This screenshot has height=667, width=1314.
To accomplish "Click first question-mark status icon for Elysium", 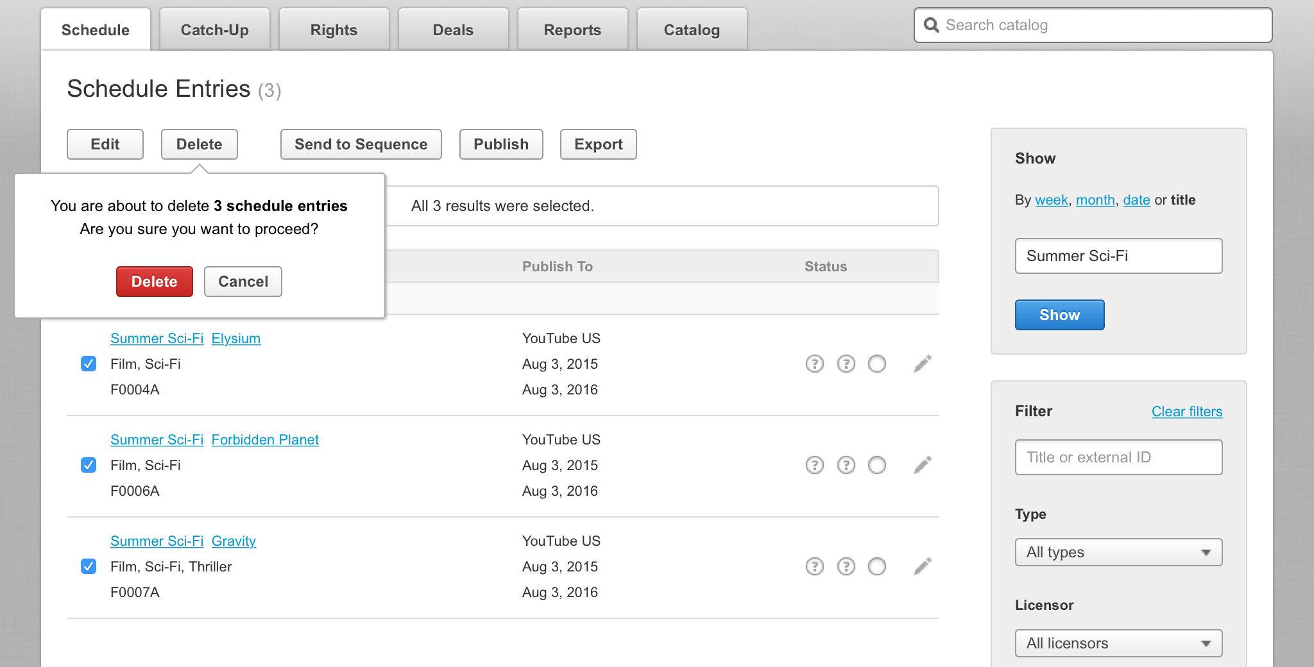I will coord(814,364).
